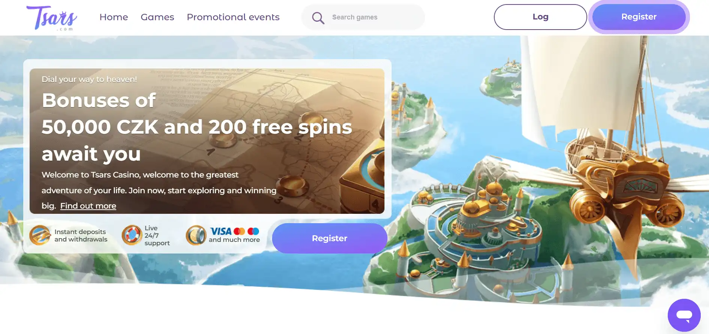Click the Instant deposits and withdrawals text
This screenshot has height=334, width=709.
tap(81, 236)
